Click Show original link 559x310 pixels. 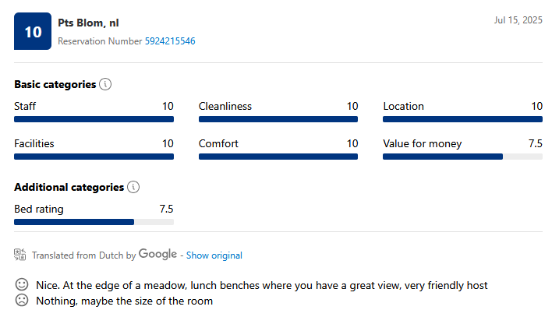tap(214, 255)
